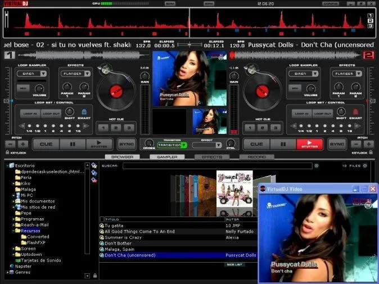
Task: Click the red deck 2 Stutter button
Action: tap(310, 145)
